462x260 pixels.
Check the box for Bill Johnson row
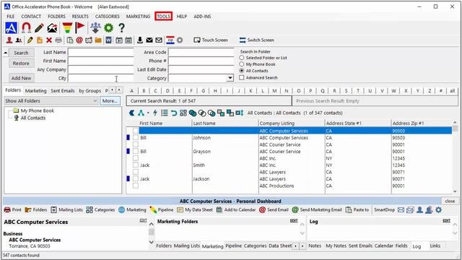(136, 138)
